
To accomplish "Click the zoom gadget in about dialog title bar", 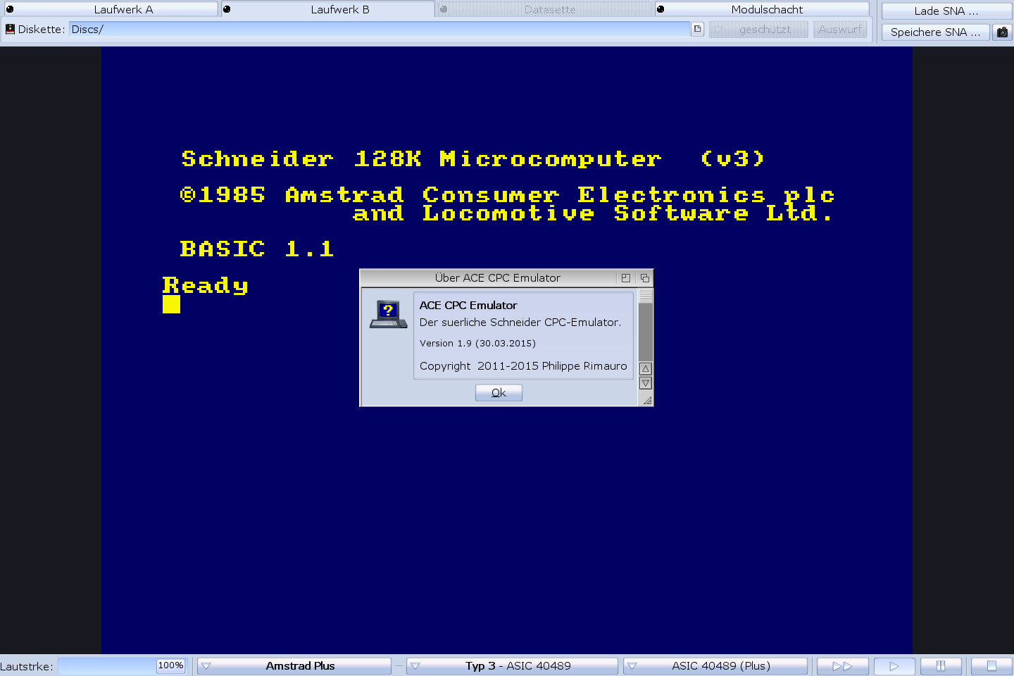I will (625, 278).
